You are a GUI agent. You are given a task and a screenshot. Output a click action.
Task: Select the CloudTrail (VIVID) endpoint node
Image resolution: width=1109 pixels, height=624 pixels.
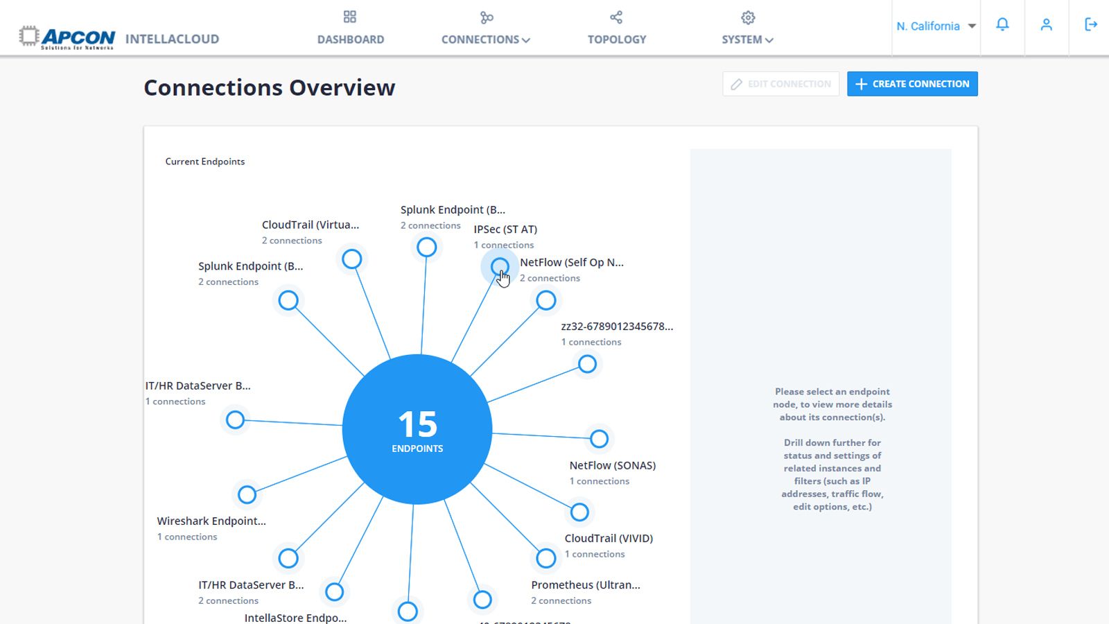click(580, 512)
